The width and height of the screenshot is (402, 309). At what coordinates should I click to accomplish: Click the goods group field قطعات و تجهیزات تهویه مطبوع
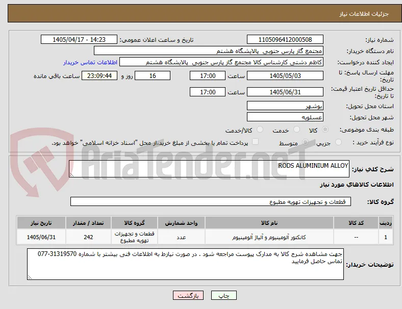pos(211,201)
